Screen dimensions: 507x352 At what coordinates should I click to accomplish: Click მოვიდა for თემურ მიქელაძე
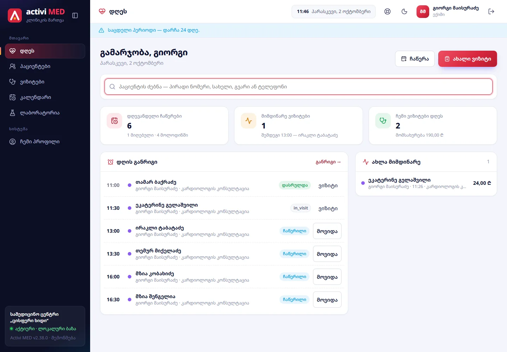point(327,254)
